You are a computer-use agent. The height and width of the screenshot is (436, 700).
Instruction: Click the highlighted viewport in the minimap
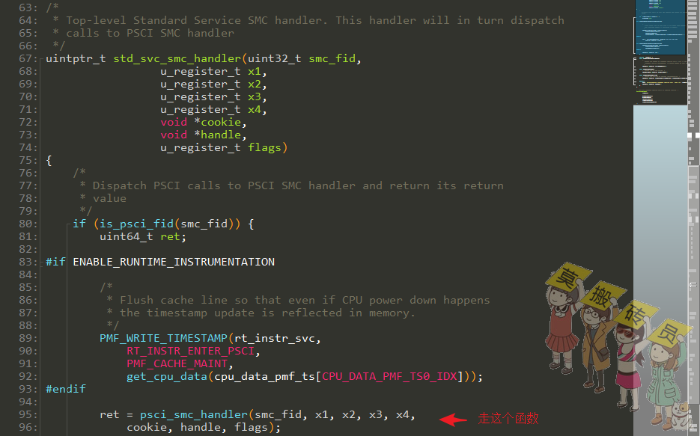click(x=660, y=27)
